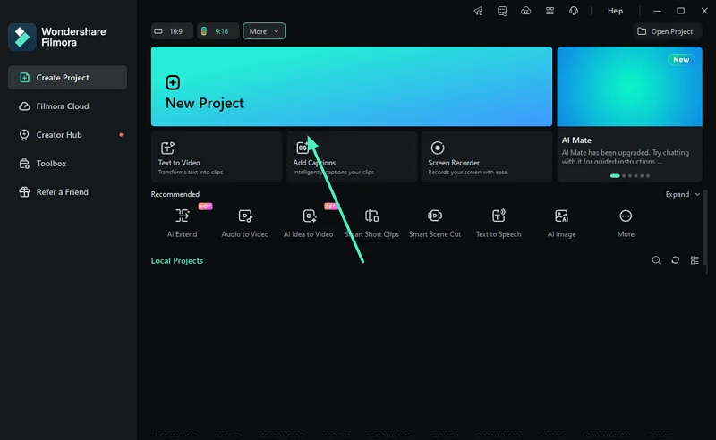Select the 16:9 aspect ratio
Image resolution: width=716 pixels, height=440 pixels.
pos(172,31)
